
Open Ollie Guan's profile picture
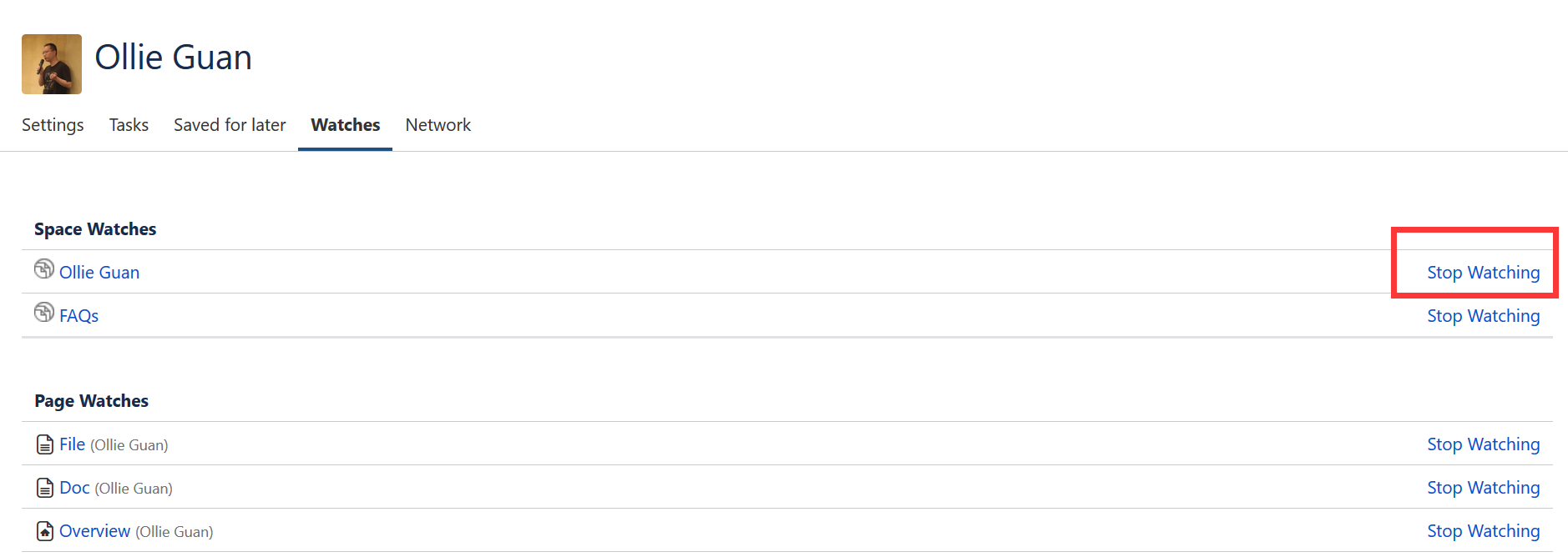pos(51,64)
